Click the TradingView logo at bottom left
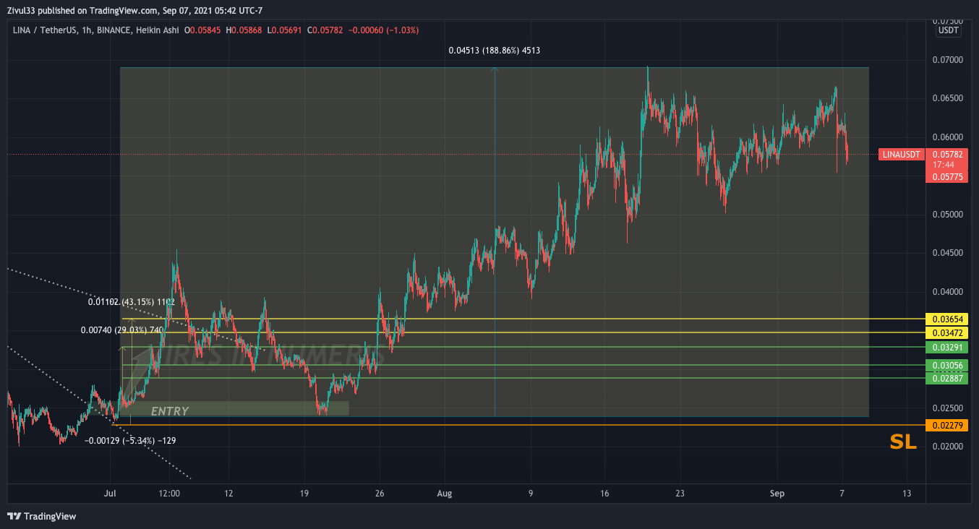This screenshot has width=979, height=529. click(x=41, y=516)
